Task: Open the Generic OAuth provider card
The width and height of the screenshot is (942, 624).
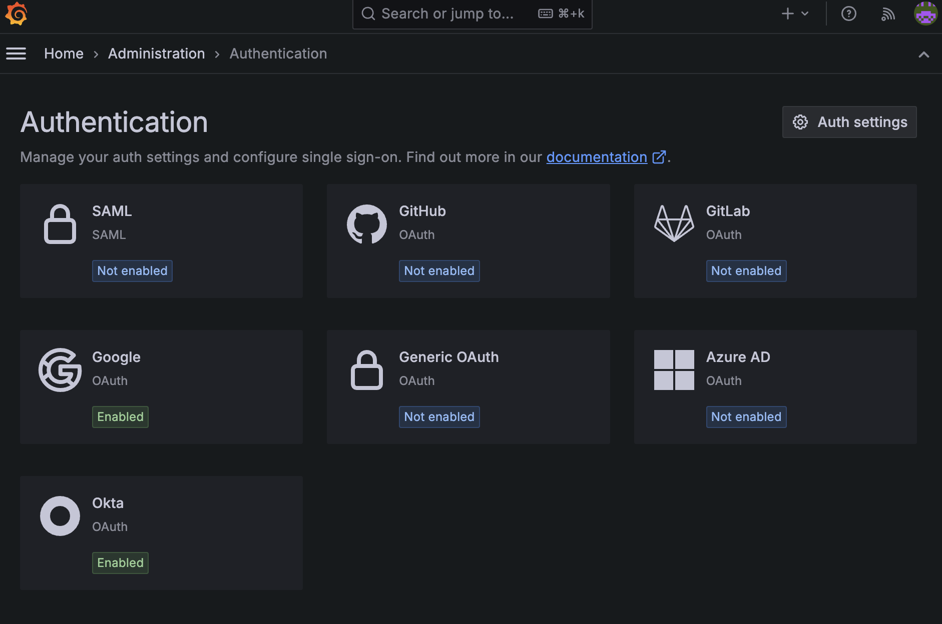Action: point(468,386)
